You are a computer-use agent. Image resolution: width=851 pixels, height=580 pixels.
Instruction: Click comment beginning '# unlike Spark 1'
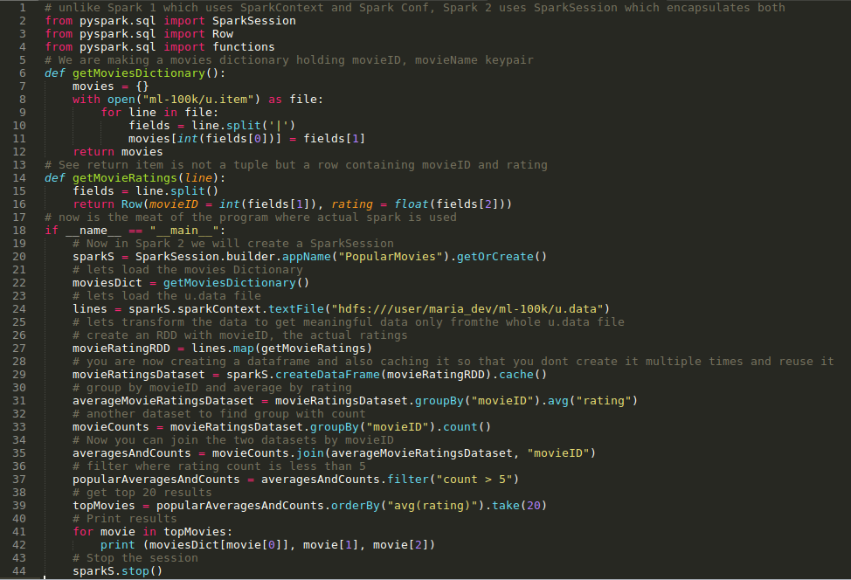(x=415, y=8)
